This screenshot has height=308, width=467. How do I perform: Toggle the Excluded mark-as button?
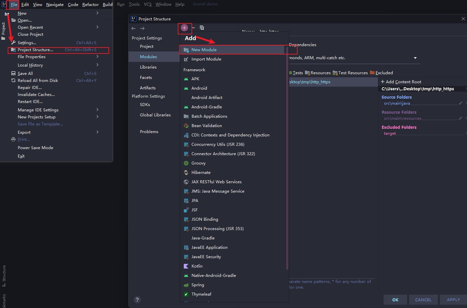(381, 73)
